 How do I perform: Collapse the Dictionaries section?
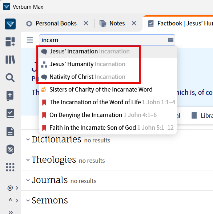click(28, 140)
